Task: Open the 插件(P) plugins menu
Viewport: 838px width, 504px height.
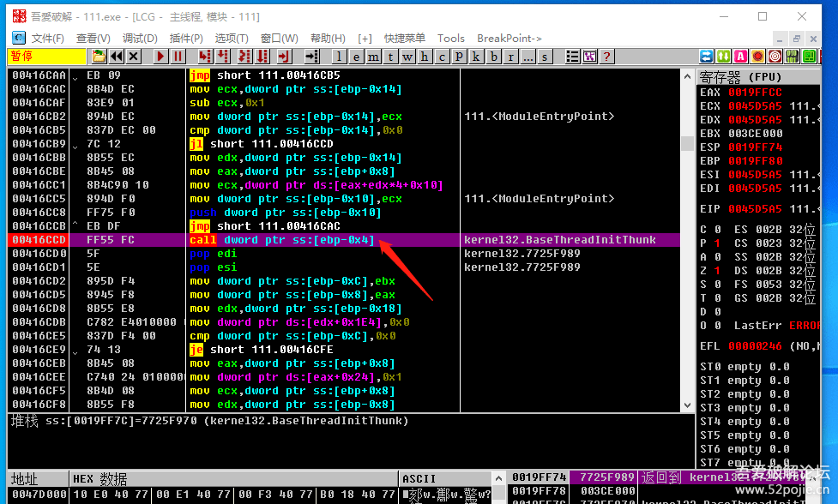Action: (x=186, y=38)
